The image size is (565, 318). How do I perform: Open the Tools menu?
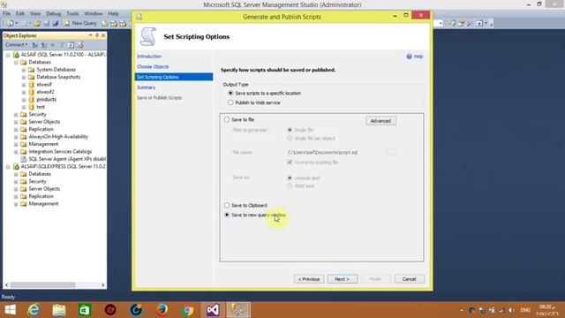point(72,13)
